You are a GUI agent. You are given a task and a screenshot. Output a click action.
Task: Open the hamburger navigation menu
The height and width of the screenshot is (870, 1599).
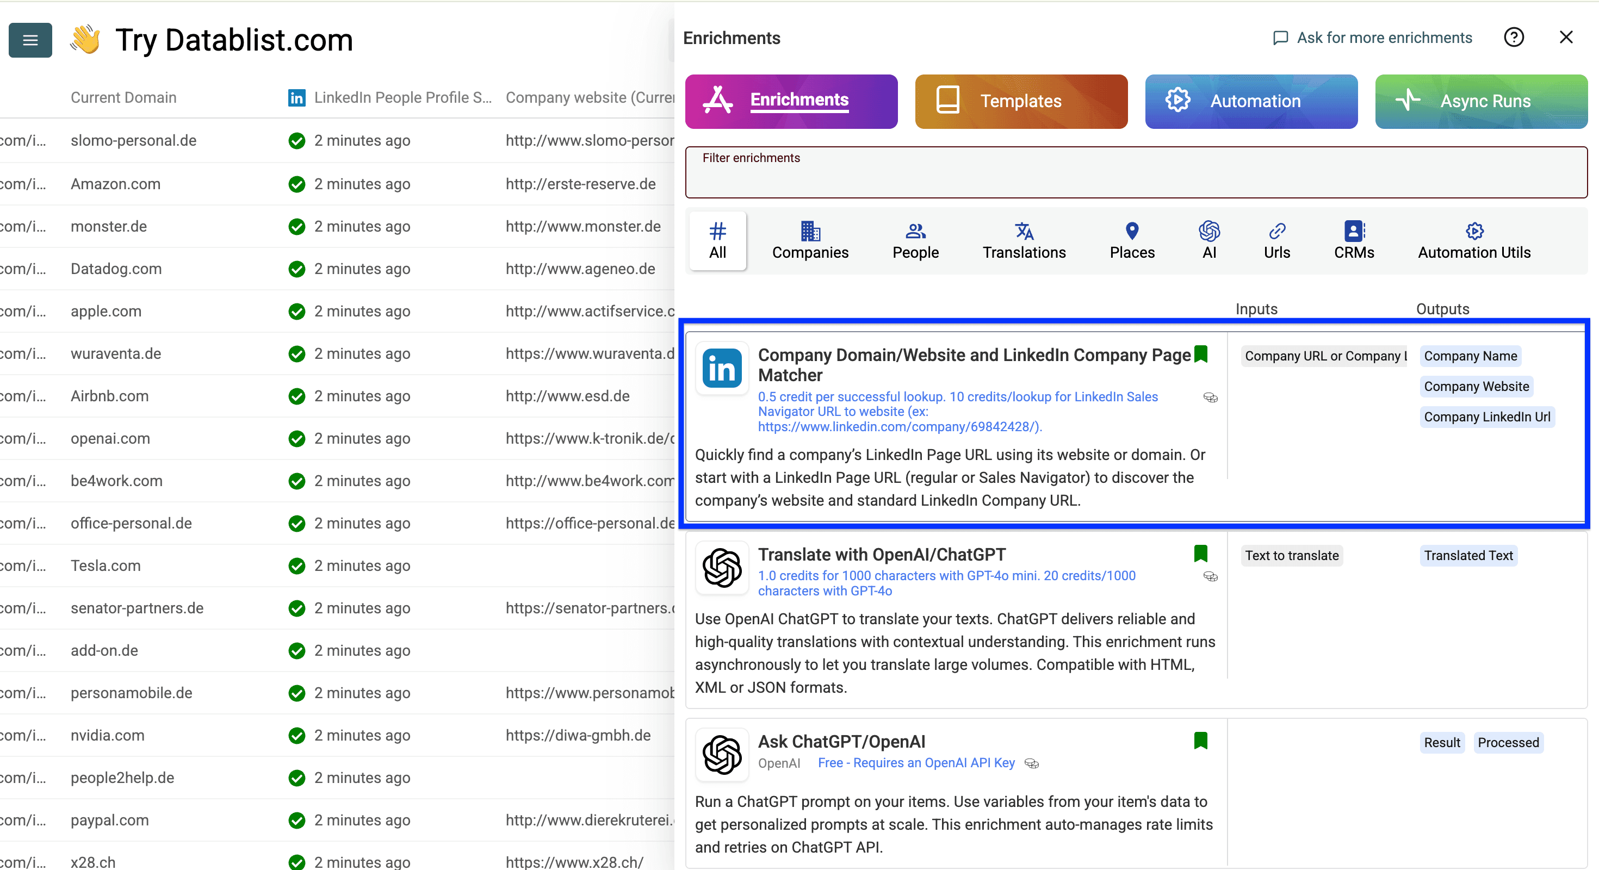[30, 40]
